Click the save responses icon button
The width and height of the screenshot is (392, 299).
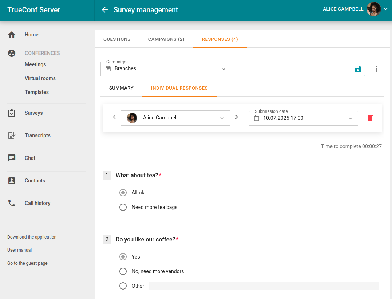click(357, 69)
